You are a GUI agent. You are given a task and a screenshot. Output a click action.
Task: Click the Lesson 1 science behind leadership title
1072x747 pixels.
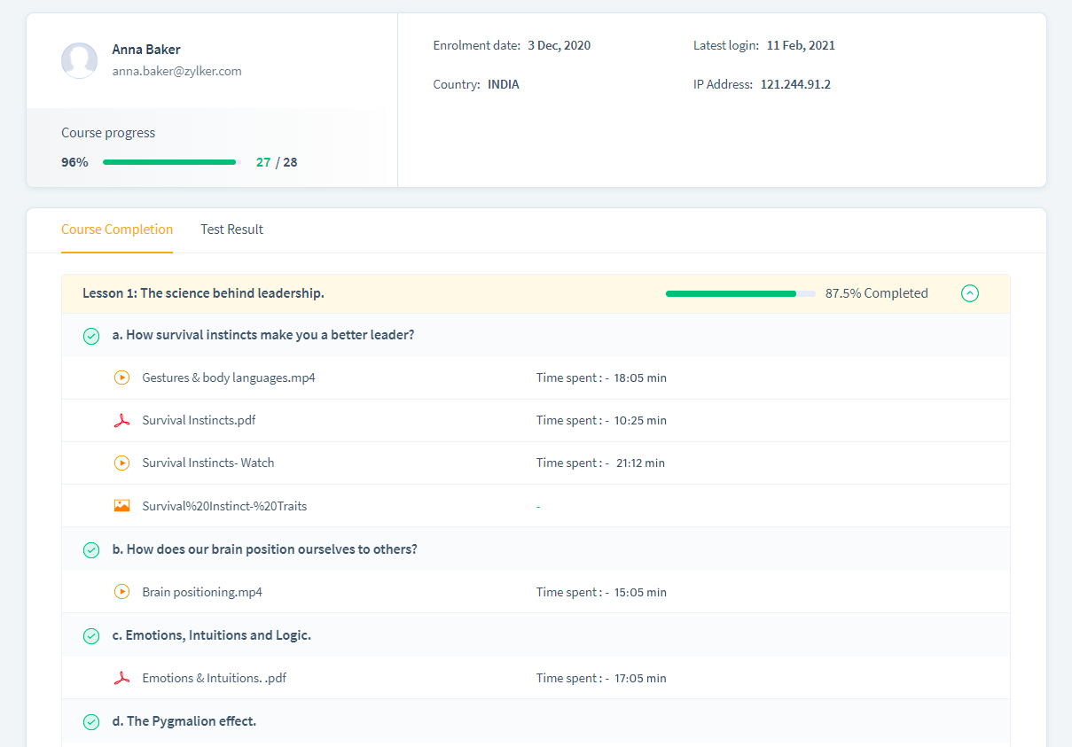[203, 293]
